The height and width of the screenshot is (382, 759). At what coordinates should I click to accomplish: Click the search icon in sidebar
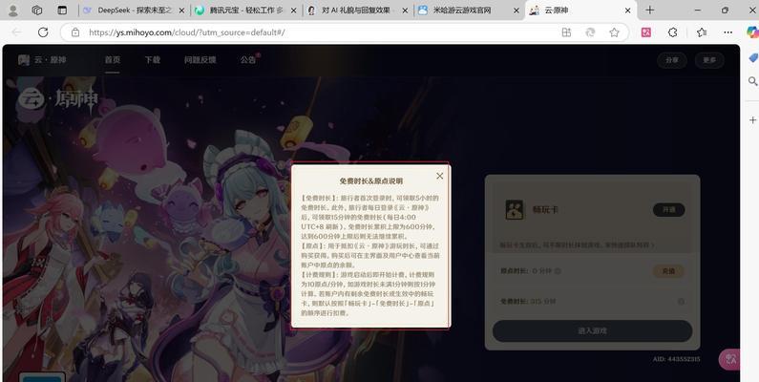[752, 81]
